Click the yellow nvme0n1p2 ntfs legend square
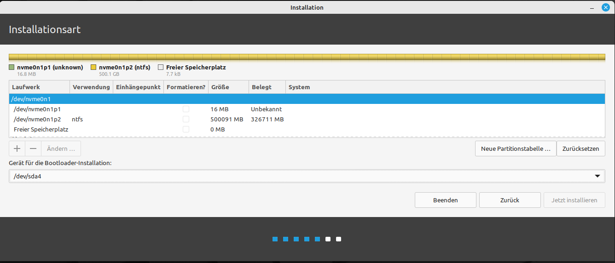Image resolution: width=615 pixels, height=263 pixels. [x=93, y=67]
